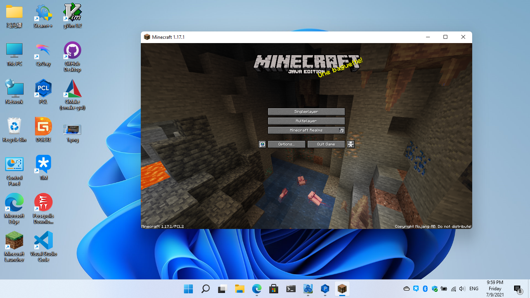
Task: Select Minecraft Realms
Action: [x=306, y=130]
